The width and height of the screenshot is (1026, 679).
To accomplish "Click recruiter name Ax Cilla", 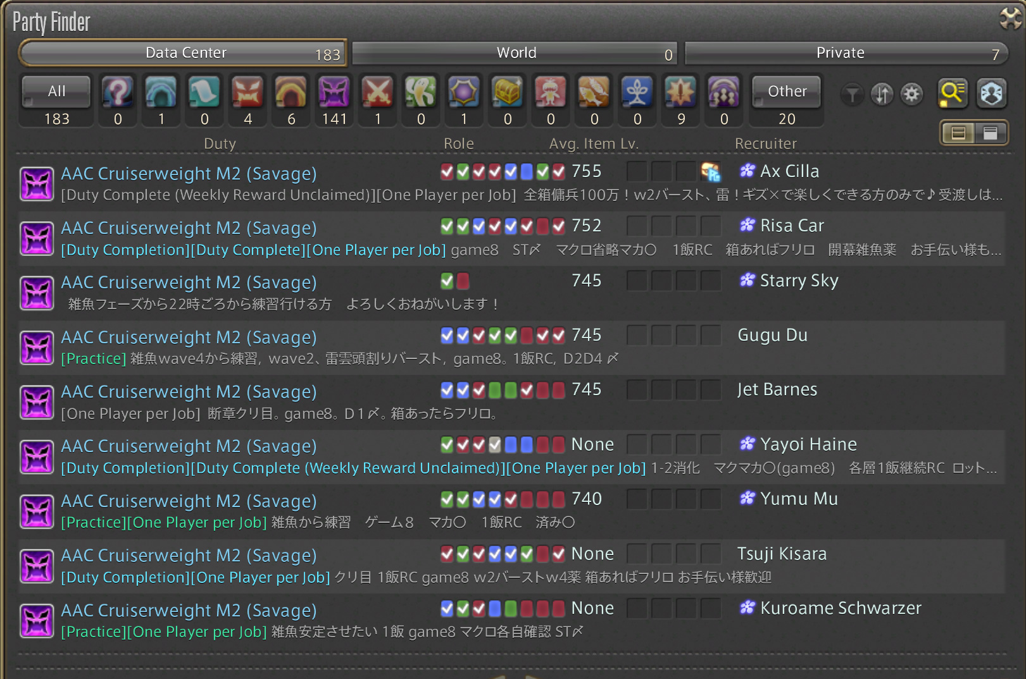I will 789,171.
